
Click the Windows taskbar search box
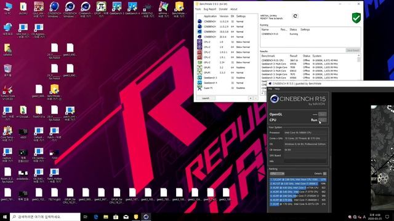point(45,217)
